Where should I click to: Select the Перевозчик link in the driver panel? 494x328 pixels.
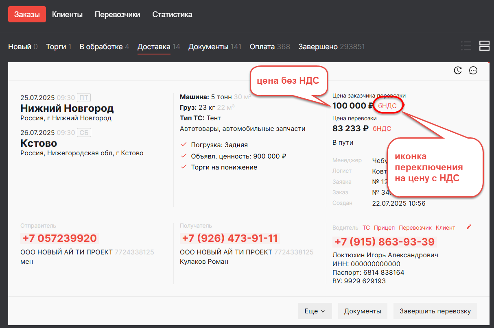pos(415,228)
